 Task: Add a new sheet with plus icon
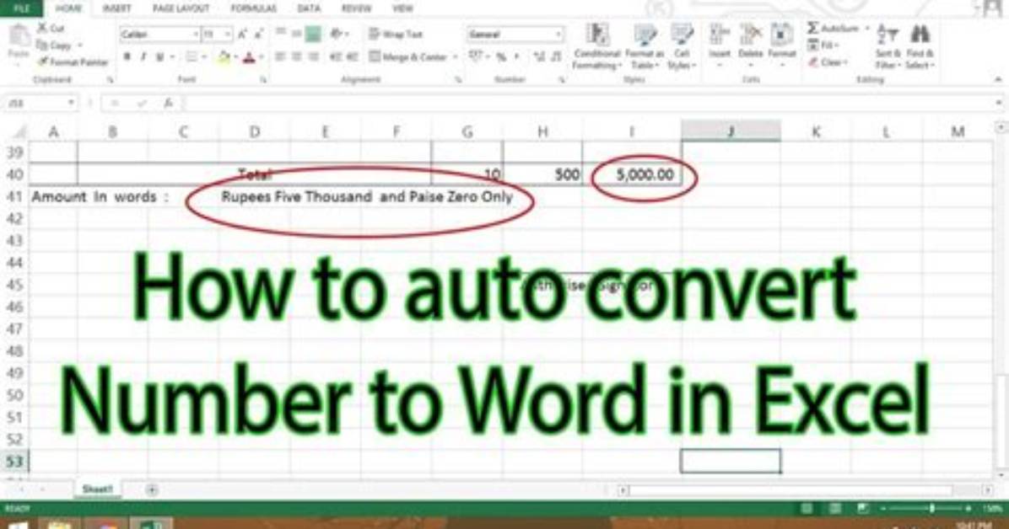[152, 489]
